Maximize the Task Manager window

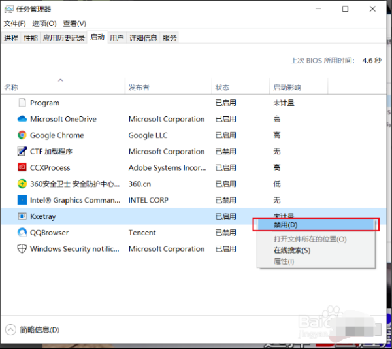pos(345,9)
